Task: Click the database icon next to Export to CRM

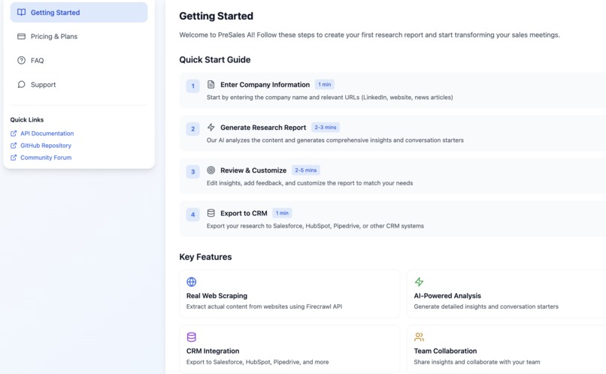Action: (x=211, y=213)
